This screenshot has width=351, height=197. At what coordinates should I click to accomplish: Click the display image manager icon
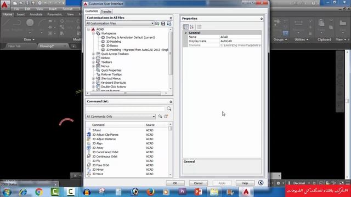coord(169,24)
